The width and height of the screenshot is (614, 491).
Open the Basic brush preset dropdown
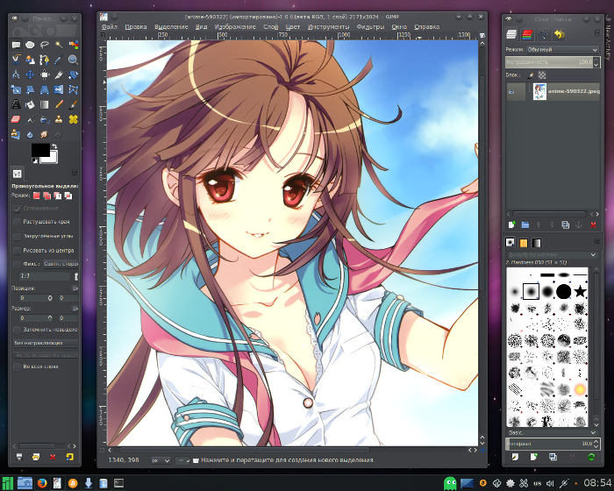552,432
